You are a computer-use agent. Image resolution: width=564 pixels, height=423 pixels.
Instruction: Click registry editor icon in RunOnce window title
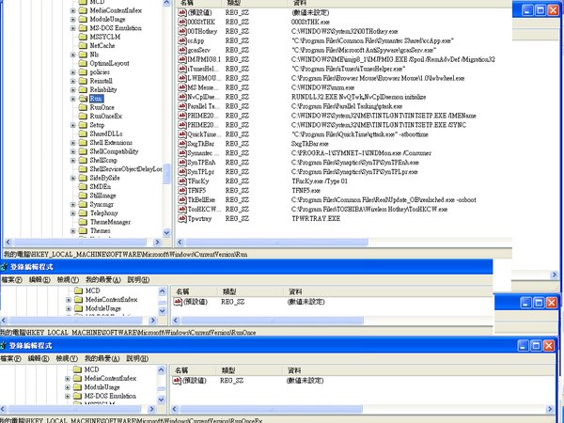4,267
